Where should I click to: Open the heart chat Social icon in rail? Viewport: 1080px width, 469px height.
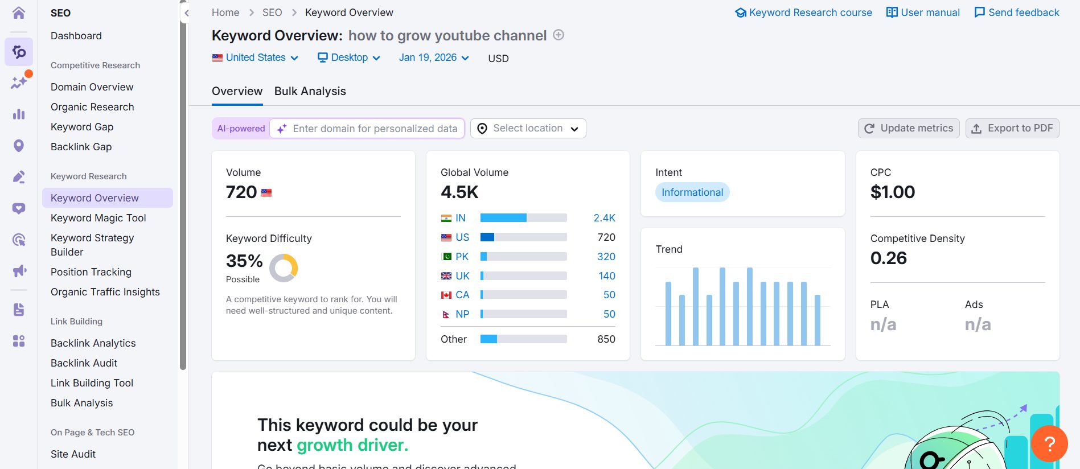point(19,208)
